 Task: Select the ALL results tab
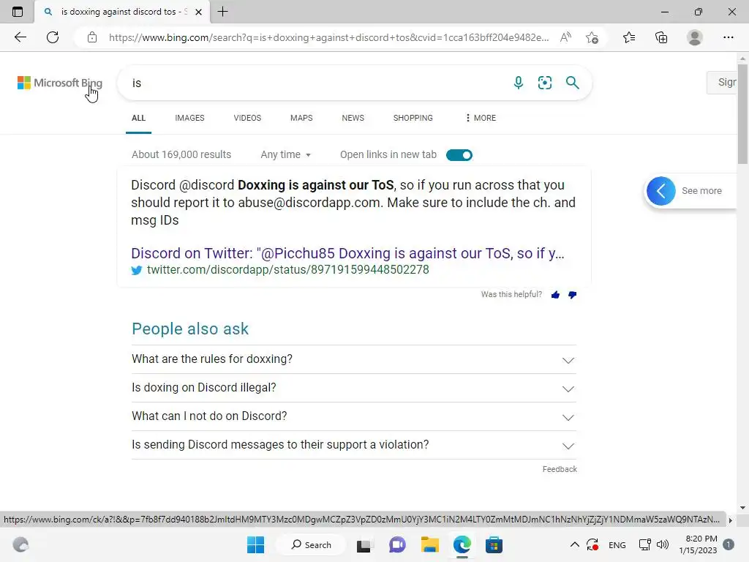(x=138, y=118)
